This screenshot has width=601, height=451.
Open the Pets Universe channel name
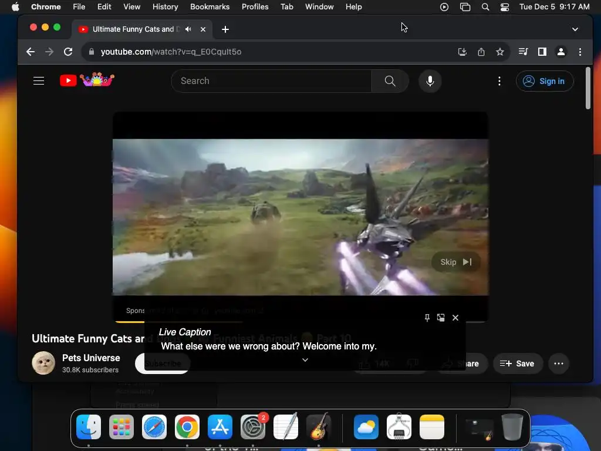click(91, 358)
